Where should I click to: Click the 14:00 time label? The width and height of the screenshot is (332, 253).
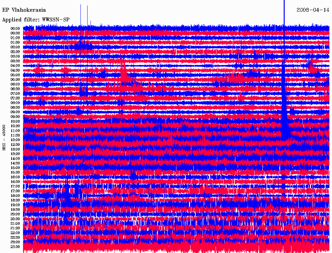pos(15,159)
